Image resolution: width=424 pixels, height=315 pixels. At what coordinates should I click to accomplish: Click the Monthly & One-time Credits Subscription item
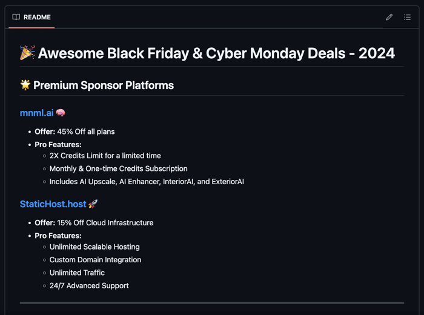pos(119,169)
